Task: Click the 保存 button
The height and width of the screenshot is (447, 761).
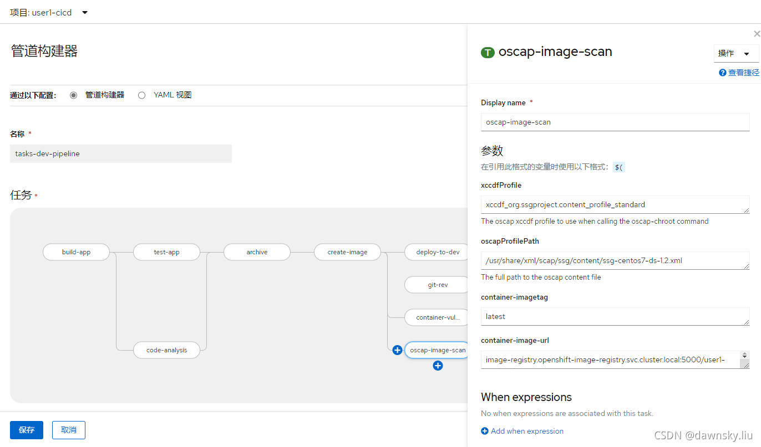Action: click(27, 430)
